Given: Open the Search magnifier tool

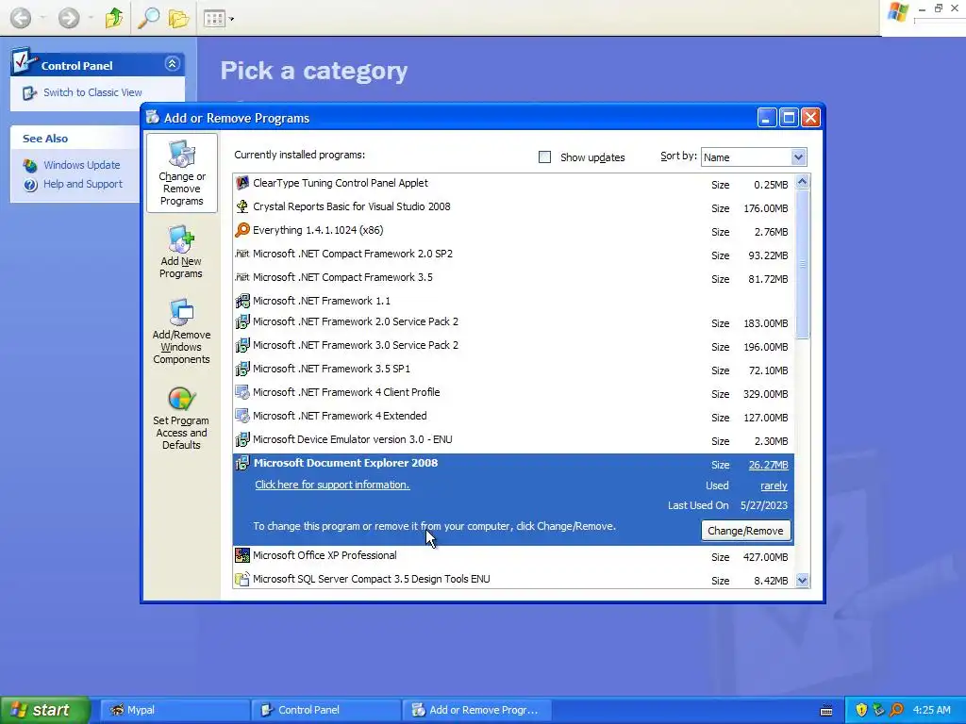Looking at the screenshot, I should 148,18.
